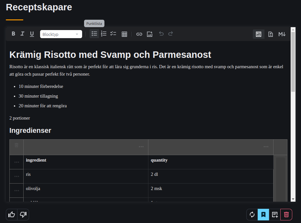Insert a numbered list

point(104,34)
